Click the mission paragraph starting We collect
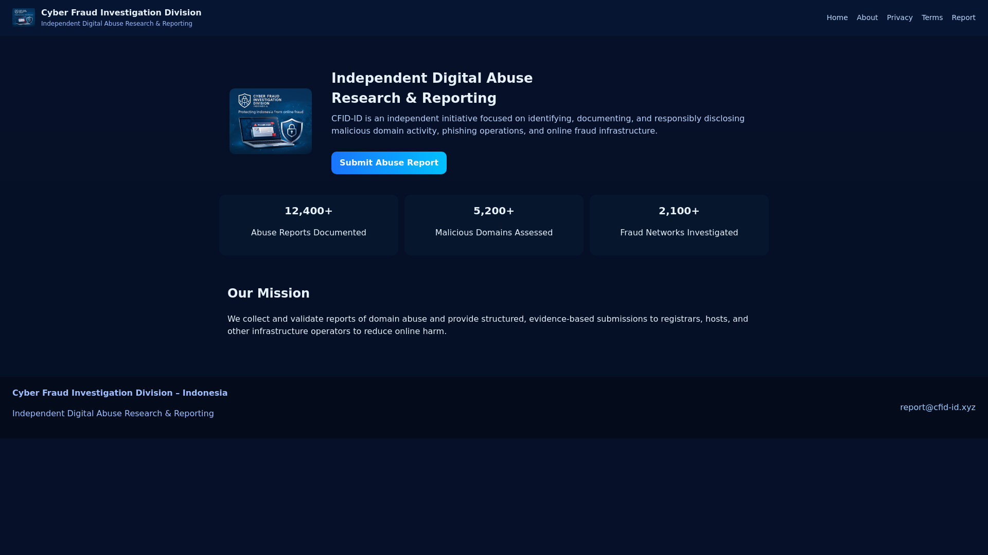The width and height of the screenshot is (988, 555). [488, 325]
